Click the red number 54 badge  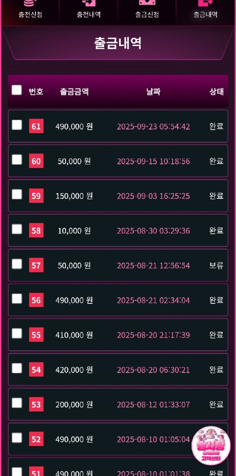(36, 370)
